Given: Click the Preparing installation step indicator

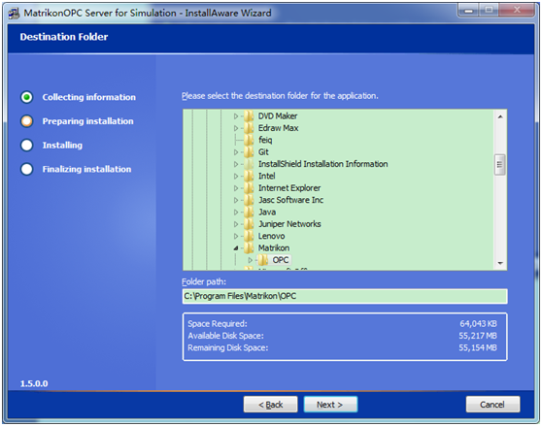Looking at the screenshot, I should (x=26, y=121).
